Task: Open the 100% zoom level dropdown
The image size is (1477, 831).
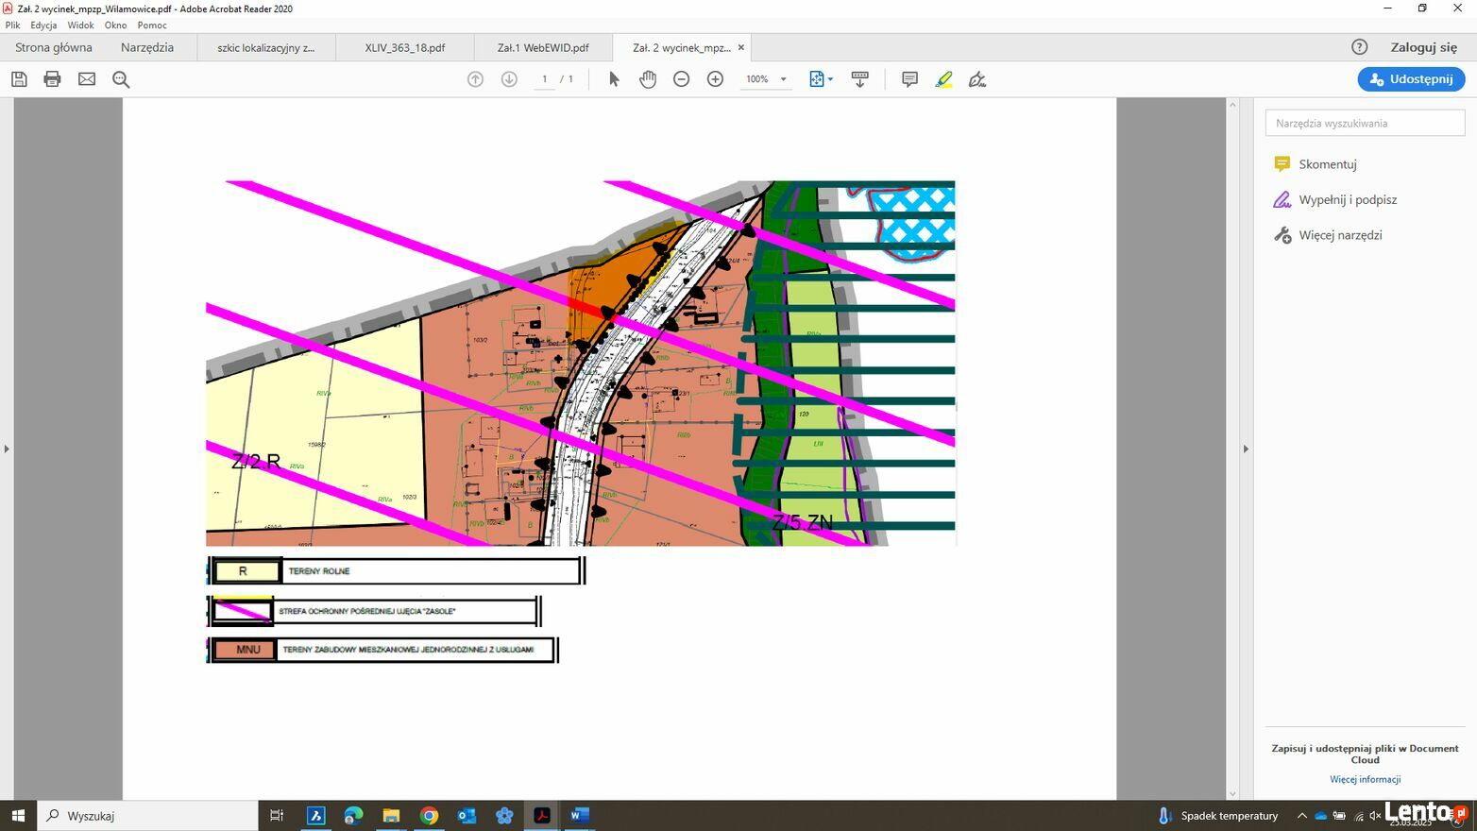Action: (783, 79)
